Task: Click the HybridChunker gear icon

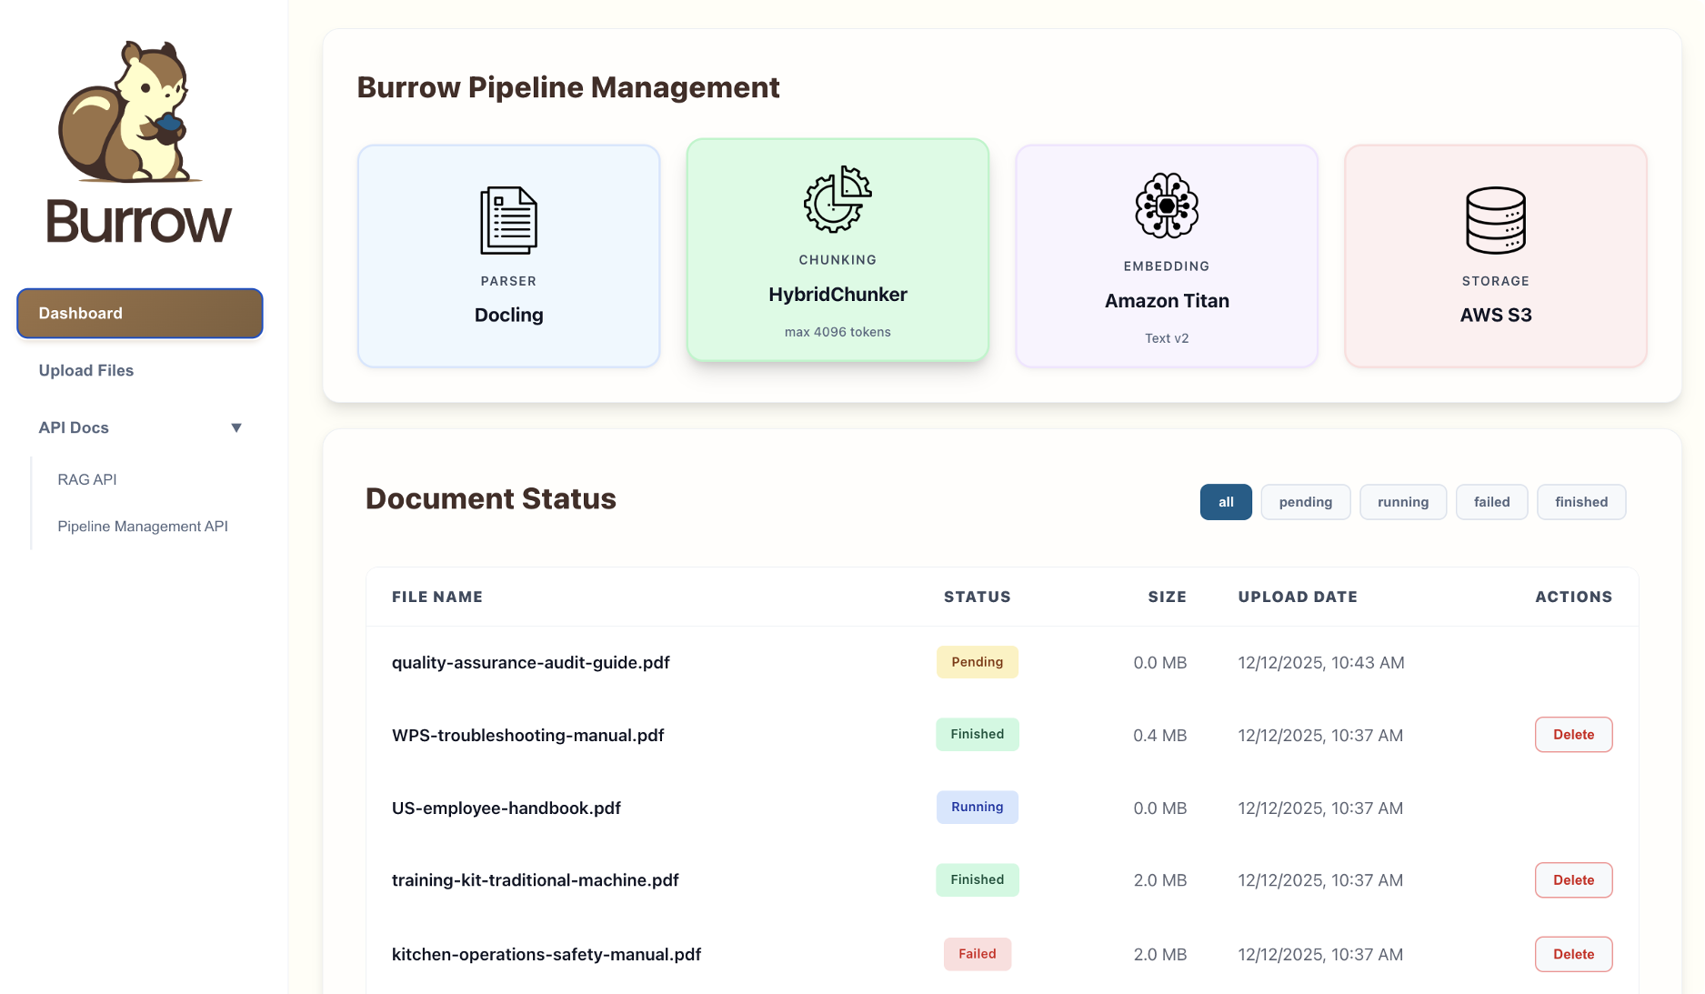Action: tap(837, 200)
